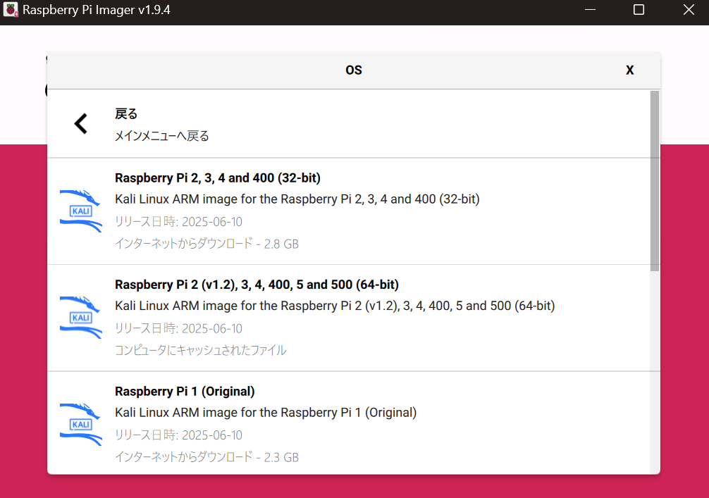The width and height of the screenshot is (709, 498).
Task: Maximize the Raspberry Pi Imager window
Action: pyautogui.click(x=639, y=9)
